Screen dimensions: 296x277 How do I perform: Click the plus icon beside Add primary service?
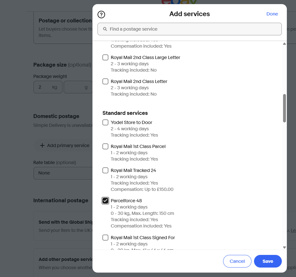tap(42, 145)
